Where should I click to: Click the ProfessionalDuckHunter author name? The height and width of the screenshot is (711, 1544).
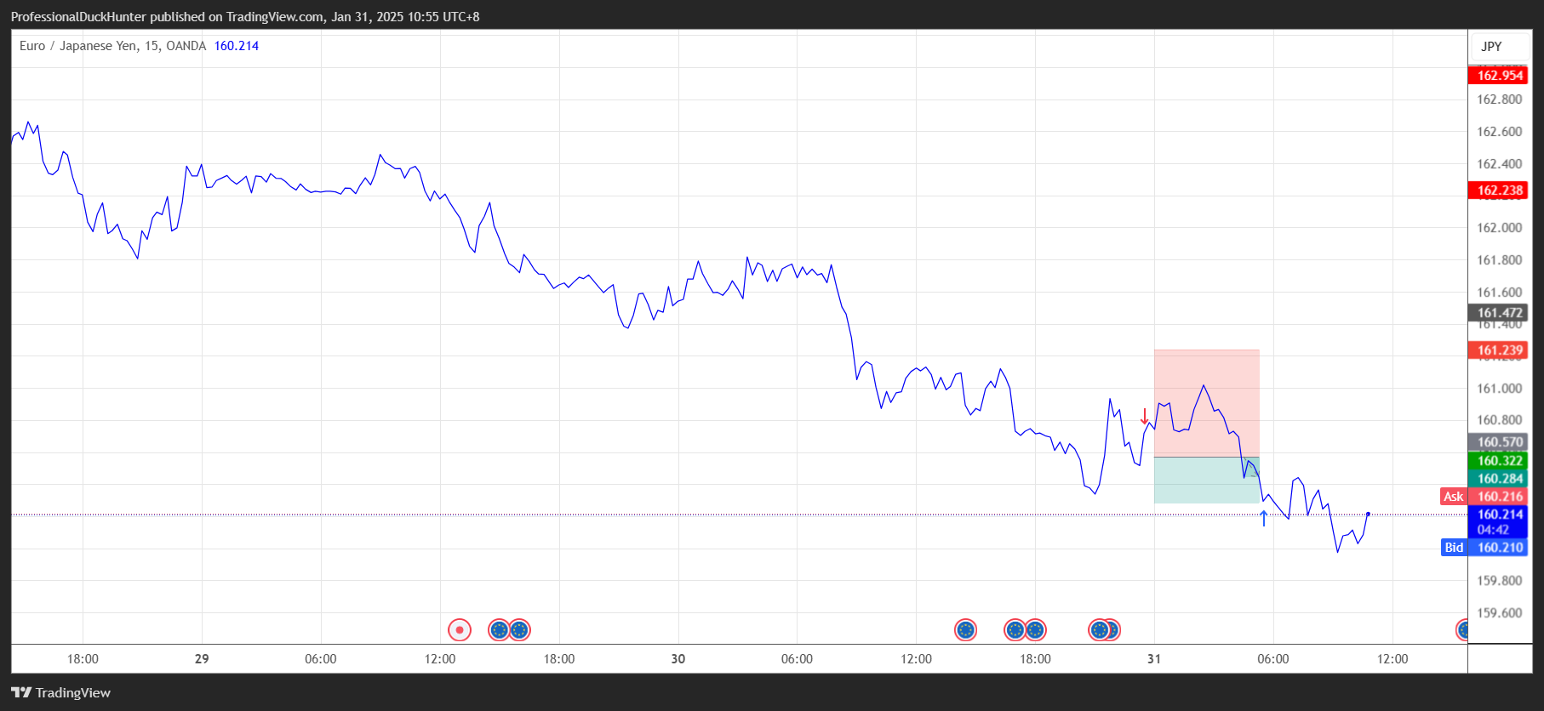coord(78,17)
